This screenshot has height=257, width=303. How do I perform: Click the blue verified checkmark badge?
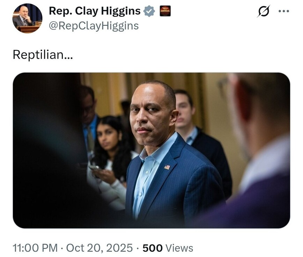point(149,11)
